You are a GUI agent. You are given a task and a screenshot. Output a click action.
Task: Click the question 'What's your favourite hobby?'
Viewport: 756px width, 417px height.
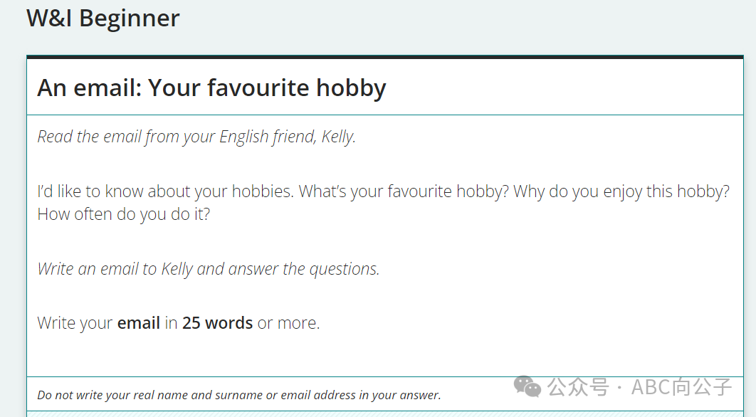[404, 192]
